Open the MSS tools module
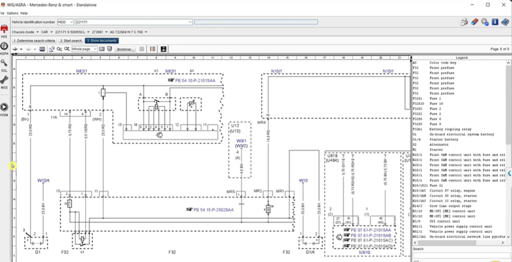This screenshot has height=262, width=512. click(4, 82)
